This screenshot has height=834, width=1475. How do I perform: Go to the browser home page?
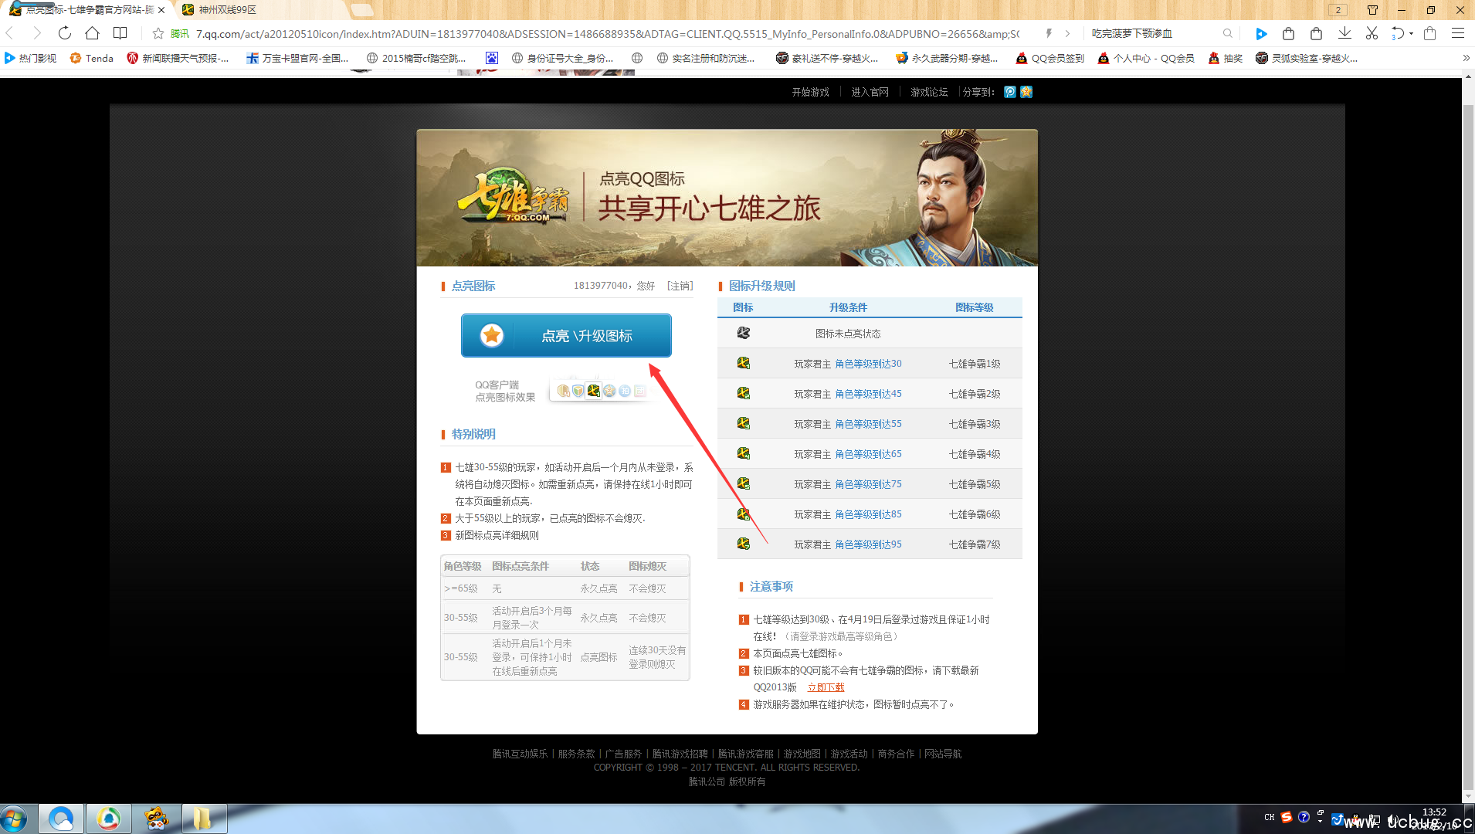(x=93, y=33)
